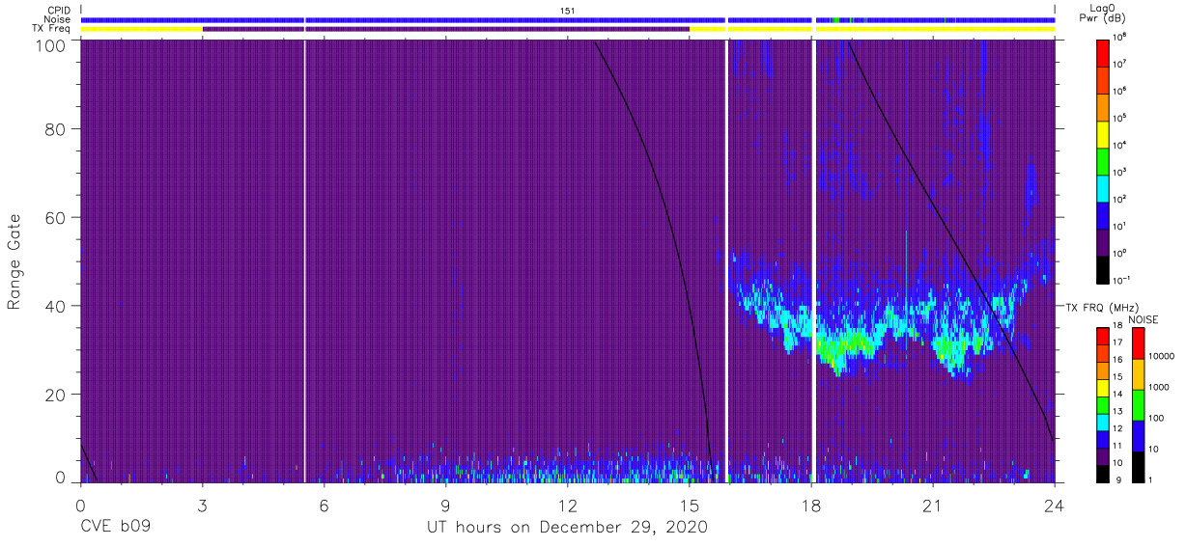Click the y-axis tick label '20'
Screen dimensions: 1186x547
pos(56,395)
